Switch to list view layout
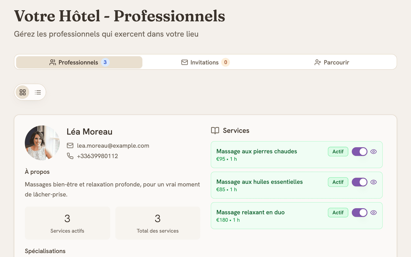The height and width of the screenshot is (257, 411). (x=38, y=92)
